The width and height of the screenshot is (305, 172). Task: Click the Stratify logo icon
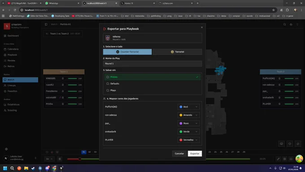(x=7, y=26)
